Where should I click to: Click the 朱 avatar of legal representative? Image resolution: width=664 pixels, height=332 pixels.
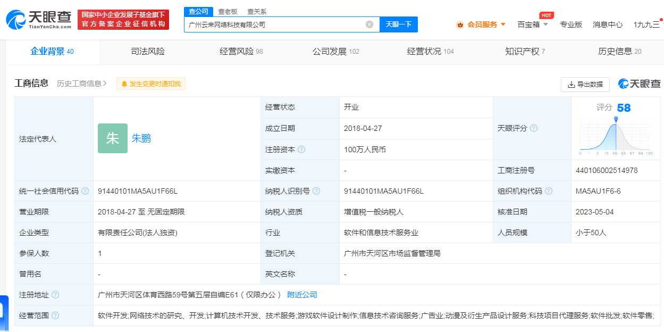click(x=113, y=138)
